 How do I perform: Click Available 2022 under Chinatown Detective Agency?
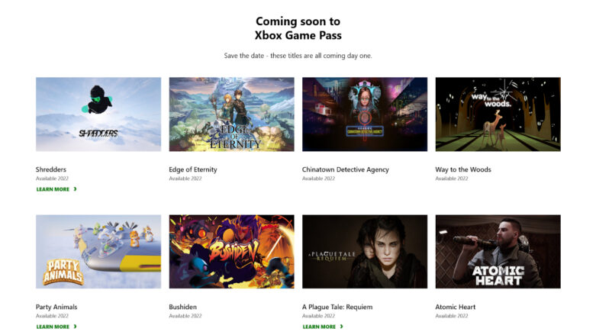(318, 179)
